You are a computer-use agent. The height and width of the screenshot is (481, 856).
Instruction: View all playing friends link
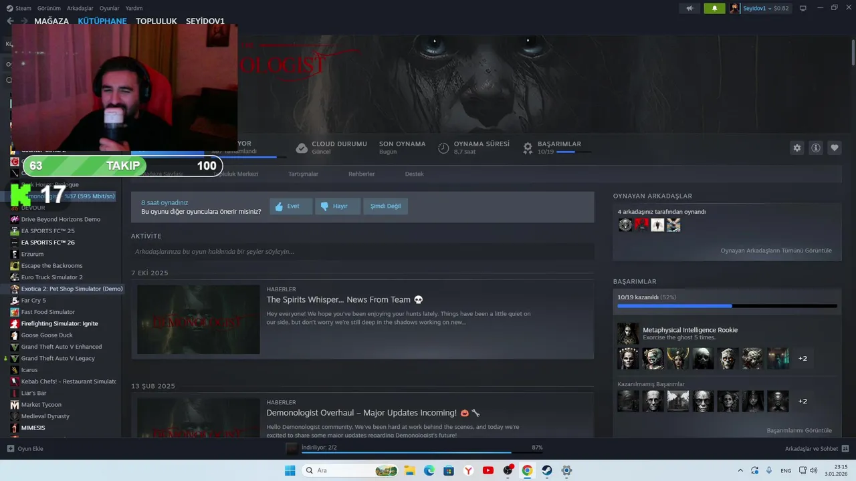(x=776, y=251)
